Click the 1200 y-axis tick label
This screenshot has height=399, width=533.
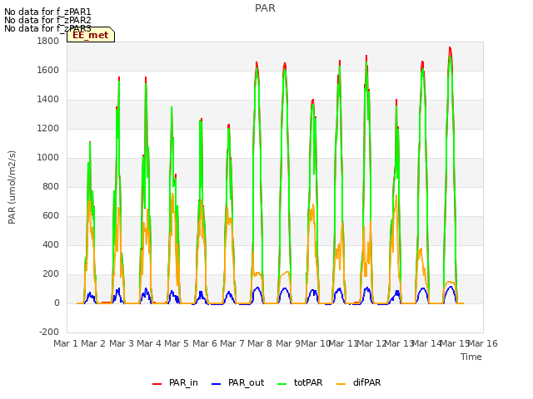click(48, 129)
